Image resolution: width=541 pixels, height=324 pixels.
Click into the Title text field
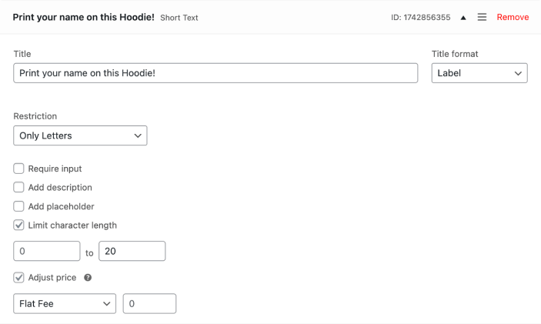coord(215,73)
